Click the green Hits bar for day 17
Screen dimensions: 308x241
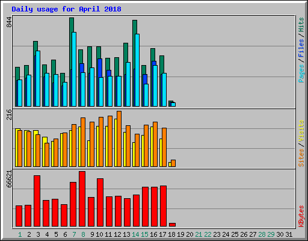pos(162,64)
